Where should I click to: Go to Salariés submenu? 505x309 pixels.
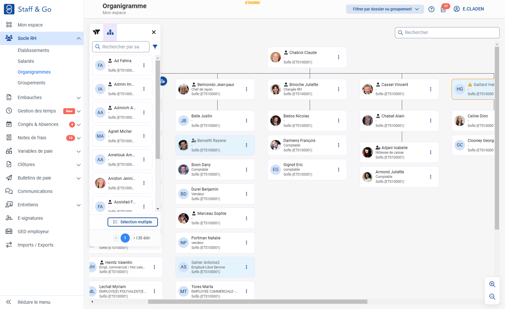pos(26,61)
